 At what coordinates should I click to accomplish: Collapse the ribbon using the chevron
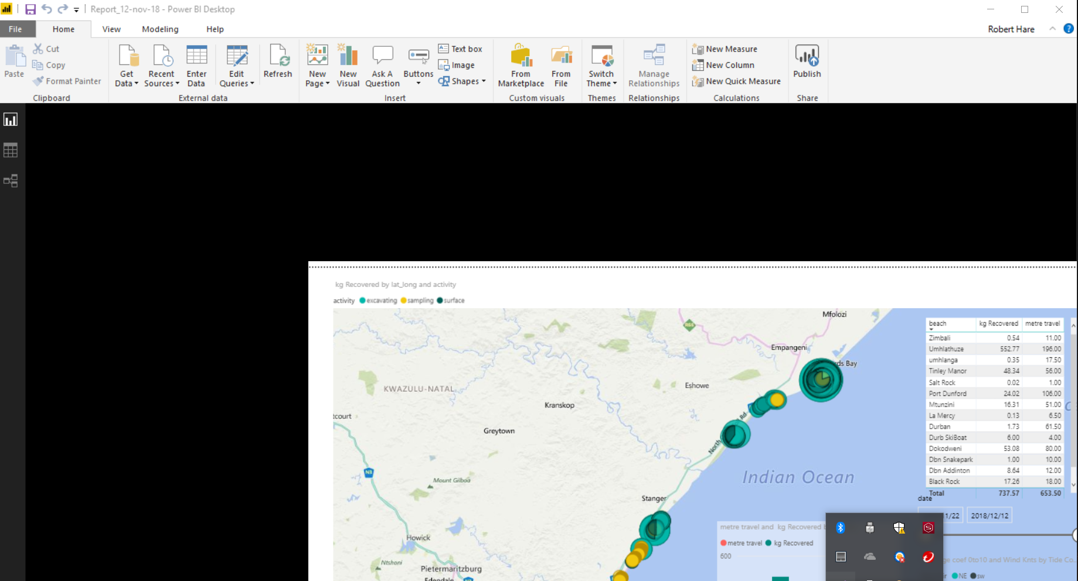pyautogui.click(x=1052, y=29)
